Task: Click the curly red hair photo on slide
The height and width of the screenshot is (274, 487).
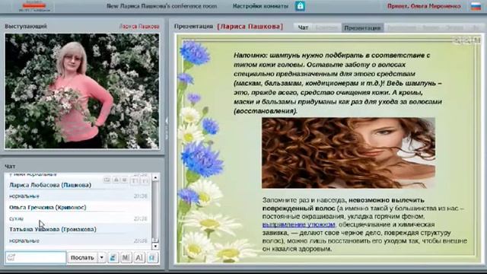Action: point(349,153)
